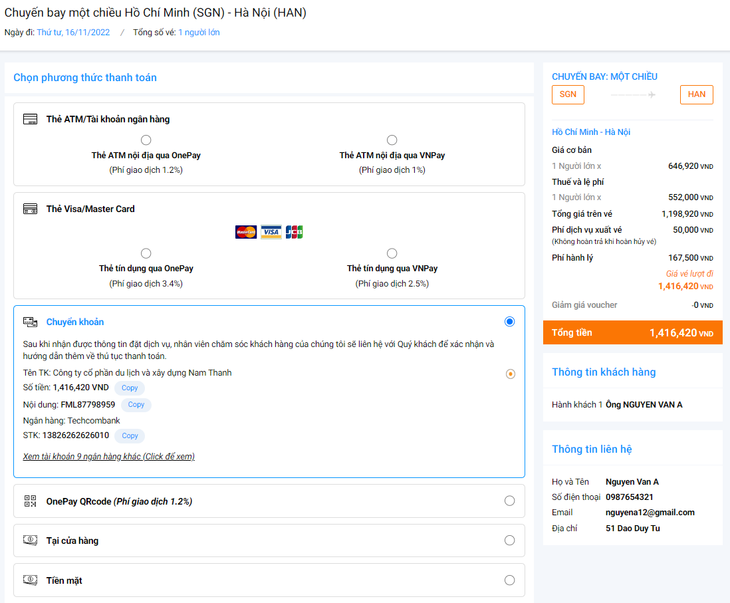This screenshot has height=603, width=730.
Task: Click the ATM card icon
Action: tap(30, 120)
